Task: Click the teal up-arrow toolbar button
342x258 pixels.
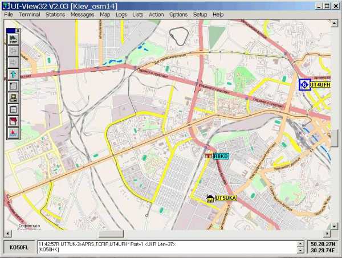Action: 14,74
